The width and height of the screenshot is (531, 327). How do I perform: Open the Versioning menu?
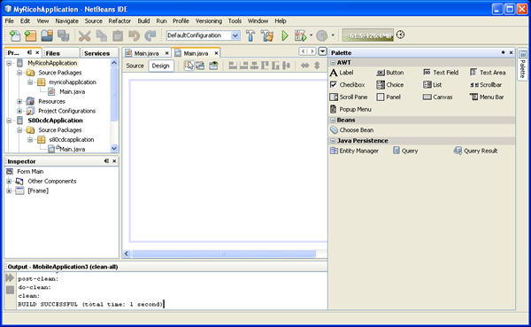[x=209, y=21]
